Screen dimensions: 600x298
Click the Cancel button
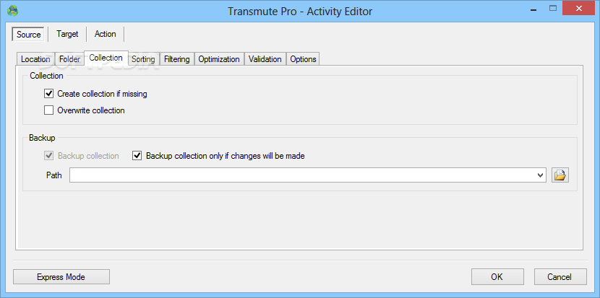pyautogui.click(x=560, y=277)
